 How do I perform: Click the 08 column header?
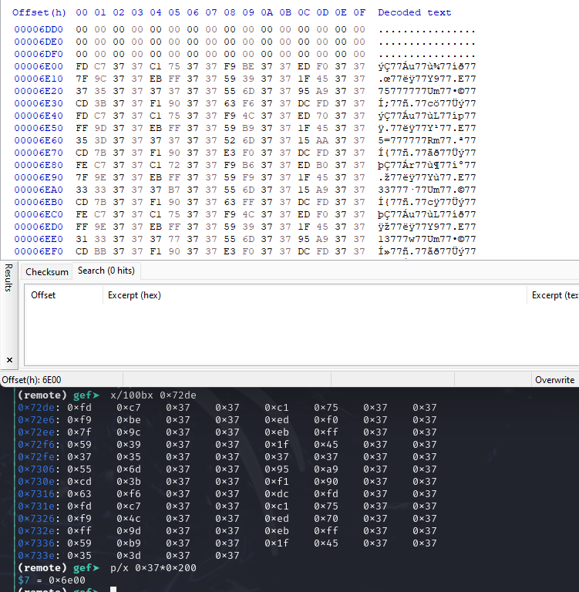tap(230, 12)
